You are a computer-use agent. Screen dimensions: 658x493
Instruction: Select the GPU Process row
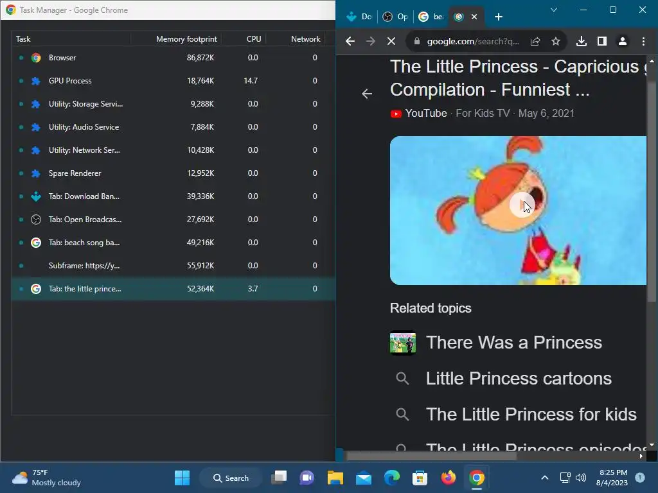click(173, 81)
